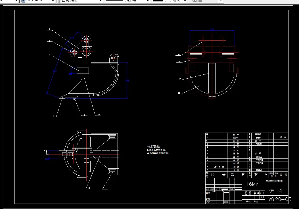
Task: Select callout label 11 beside front view
Action: 179,93
